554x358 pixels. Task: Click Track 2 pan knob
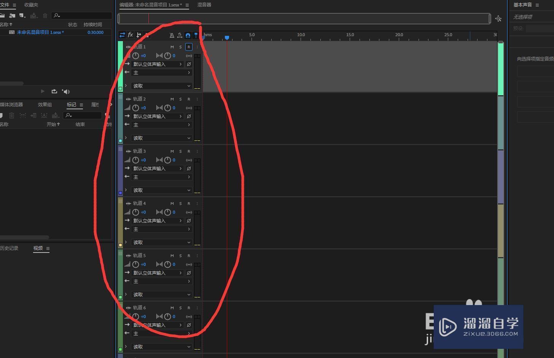pos(167,108)
